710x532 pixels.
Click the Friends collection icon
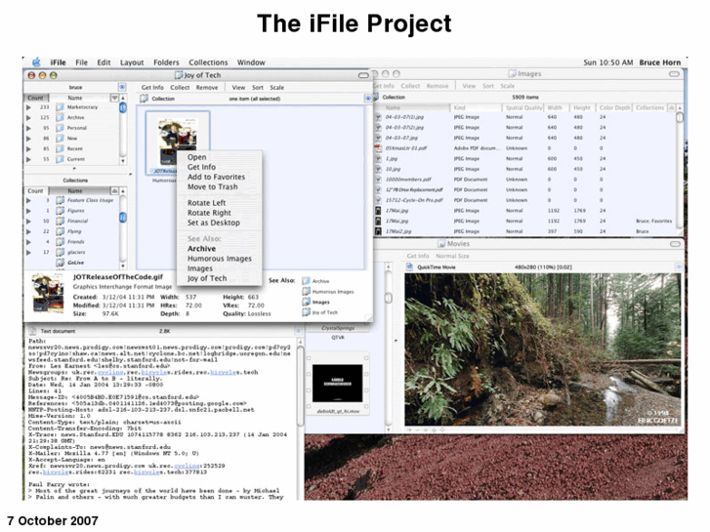(60, 242)
